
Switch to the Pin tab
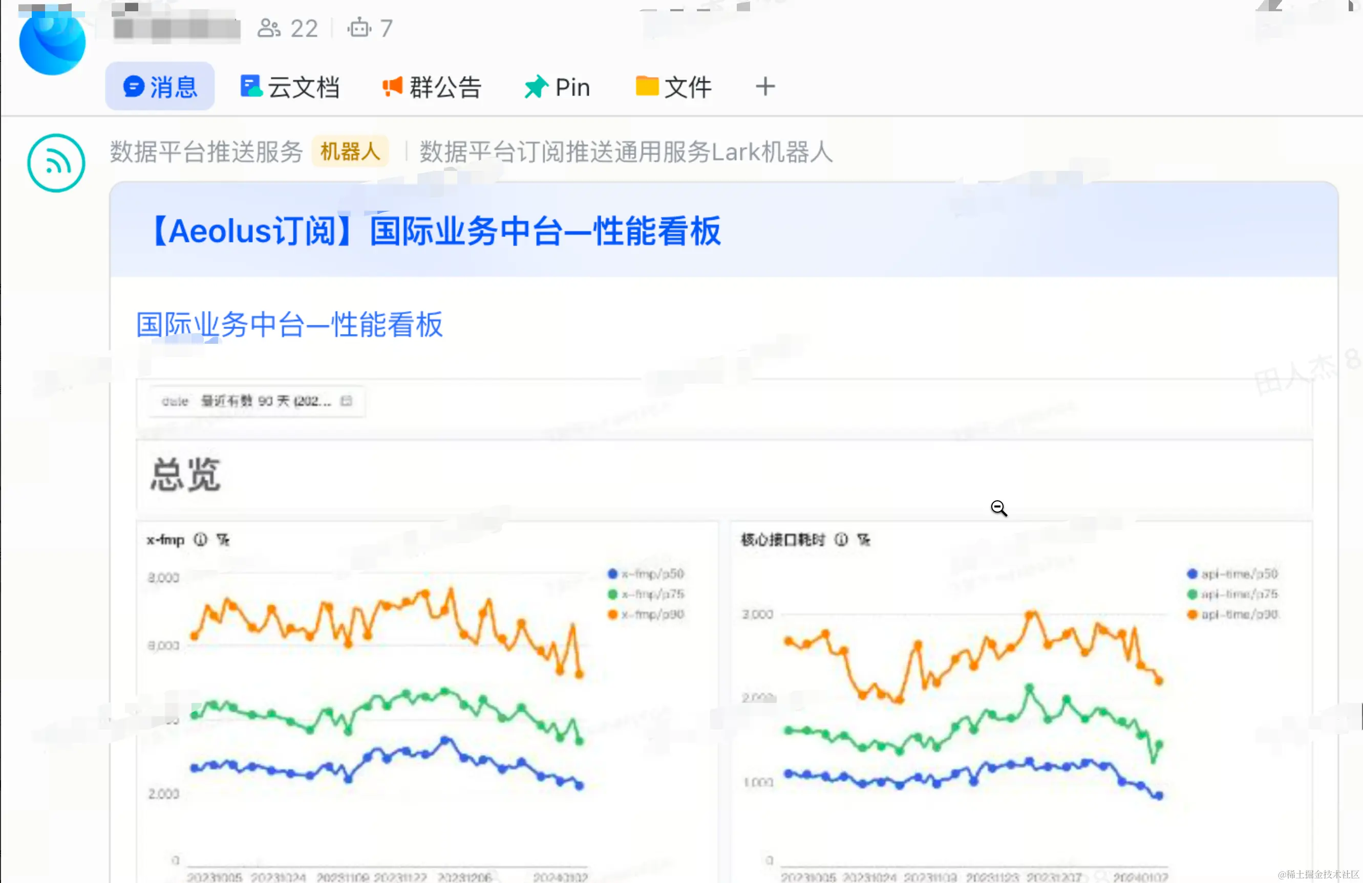click(557, 87)
